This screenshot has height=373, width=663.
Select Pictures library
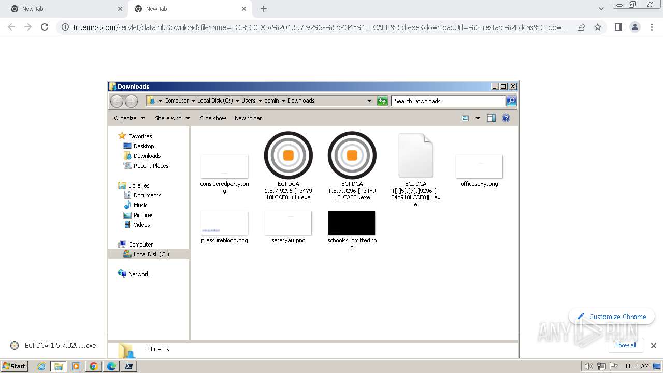click(x=139, y=215)
